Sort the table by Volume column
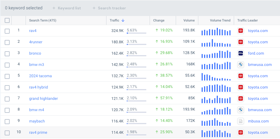The width and height of the screenshot is (280, 139). 189,20
